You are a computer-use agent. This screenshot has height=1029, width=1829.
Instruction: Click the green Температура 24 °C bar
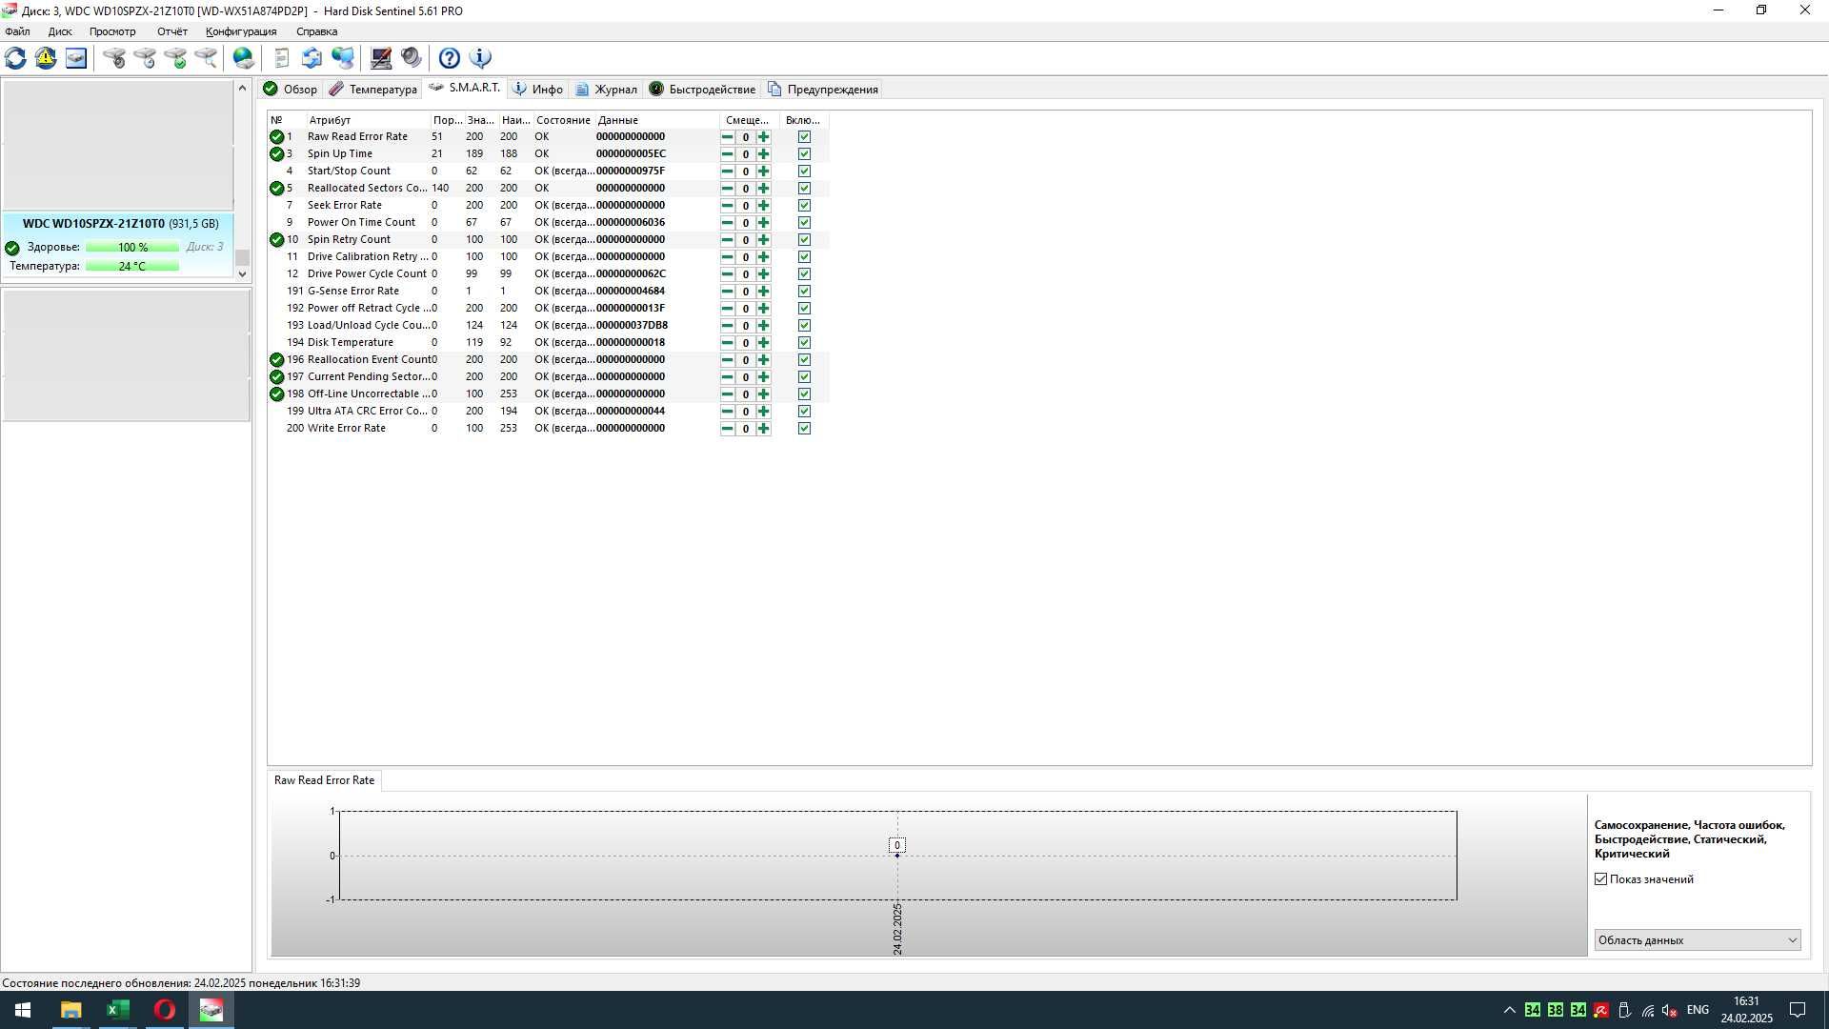pos(132,267)
